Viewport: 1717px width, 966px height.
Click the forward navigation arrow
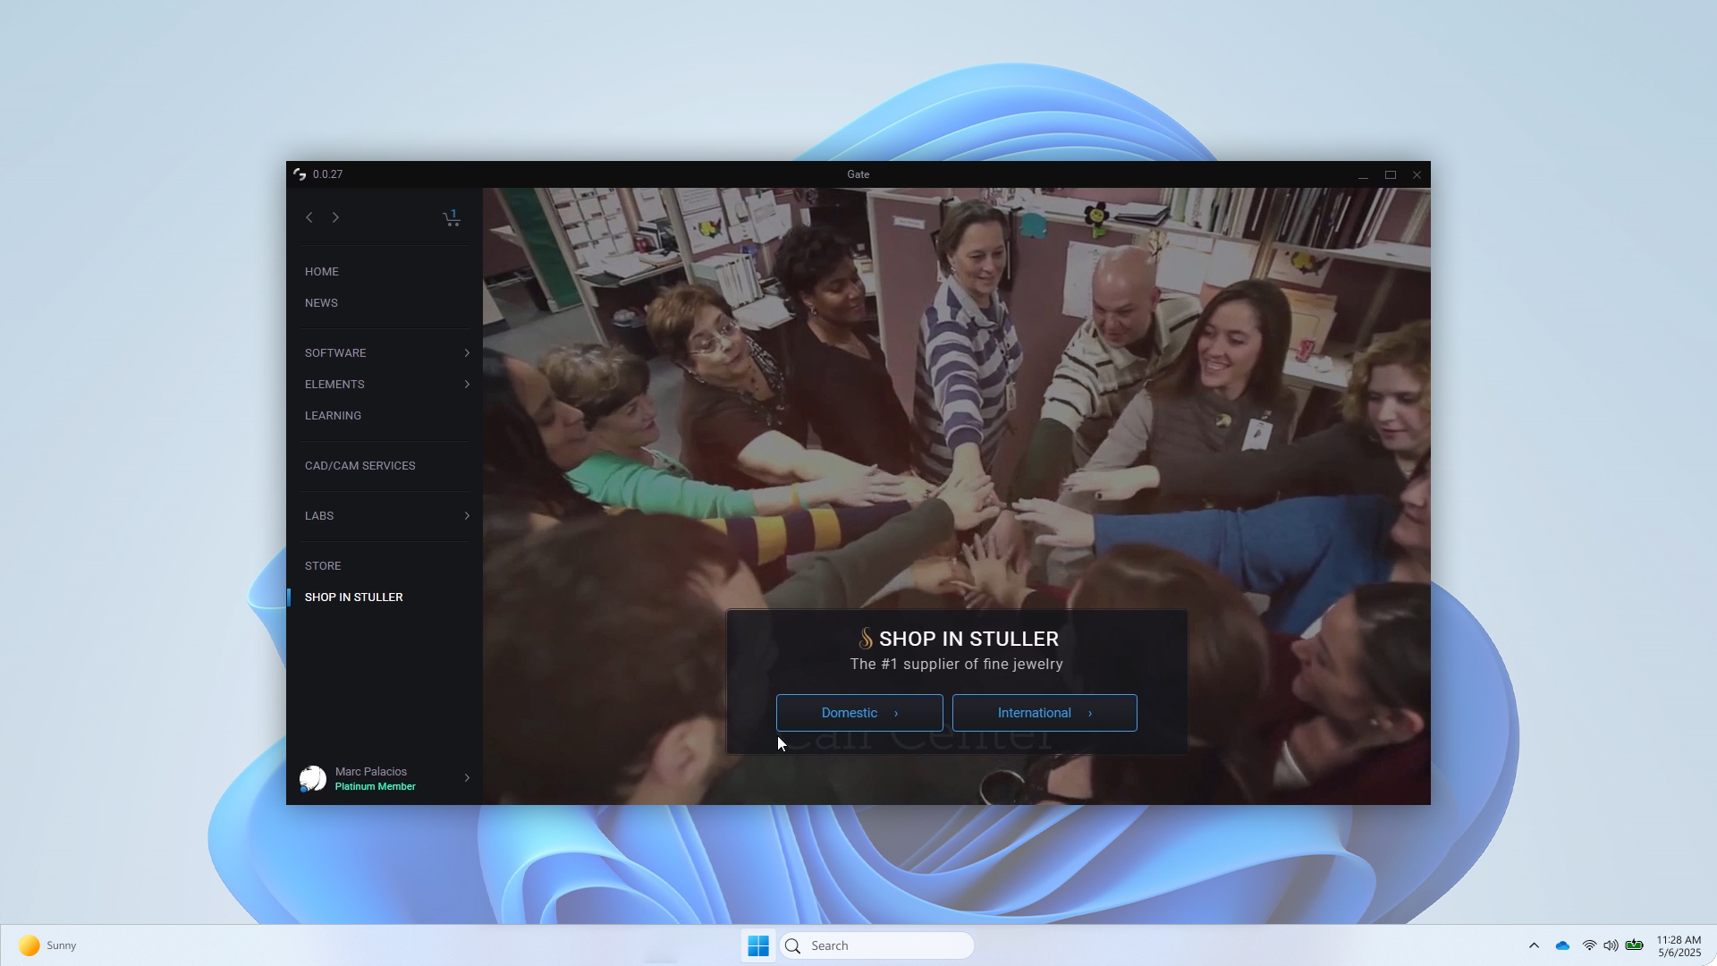click(x=335, y=217)
